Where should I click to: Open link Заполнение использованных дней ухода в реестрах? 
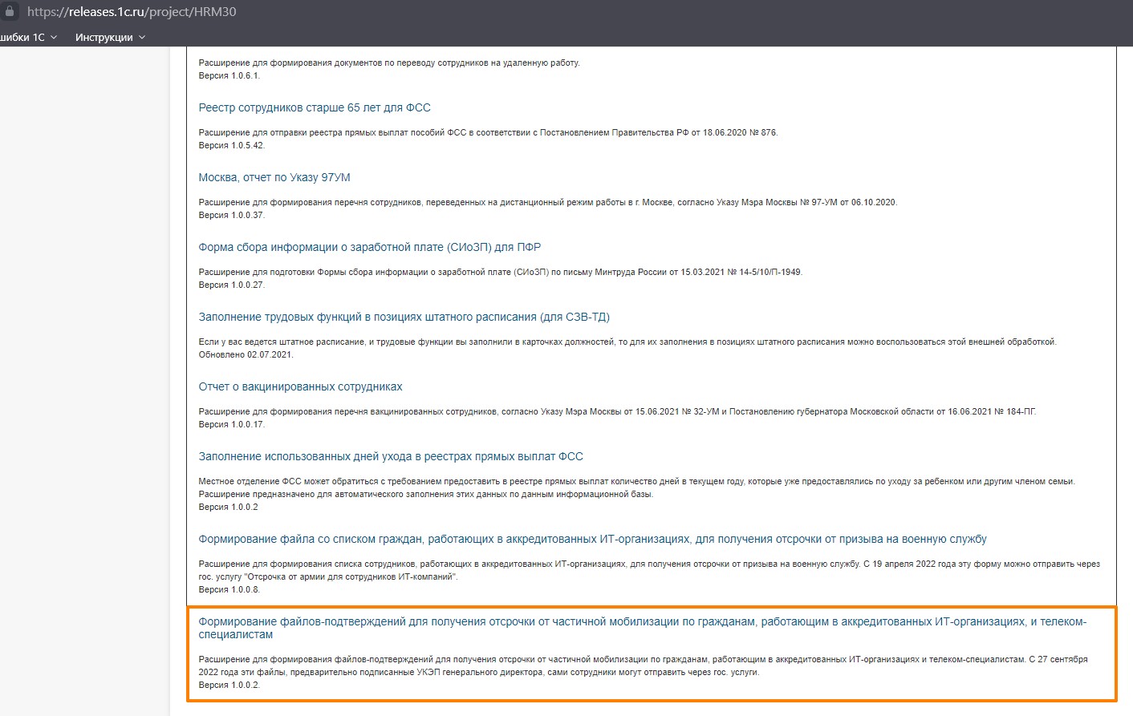click(391, 456)
